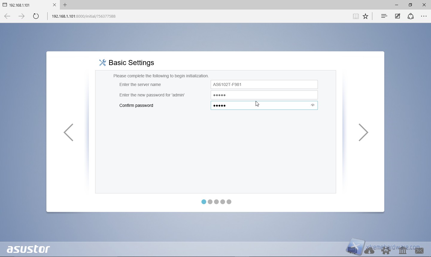
Task: Add page to favorites with star icon
Action: click(x=365, y=16)
